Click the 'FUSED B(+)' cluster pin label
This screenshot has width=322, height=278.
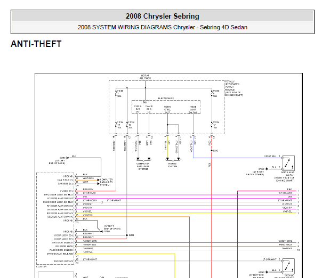(67, 191)
